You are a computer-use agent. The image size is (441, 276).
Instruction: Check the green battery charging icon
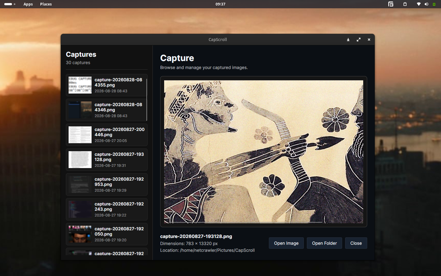pyautogui.click(x=434, y=4)
